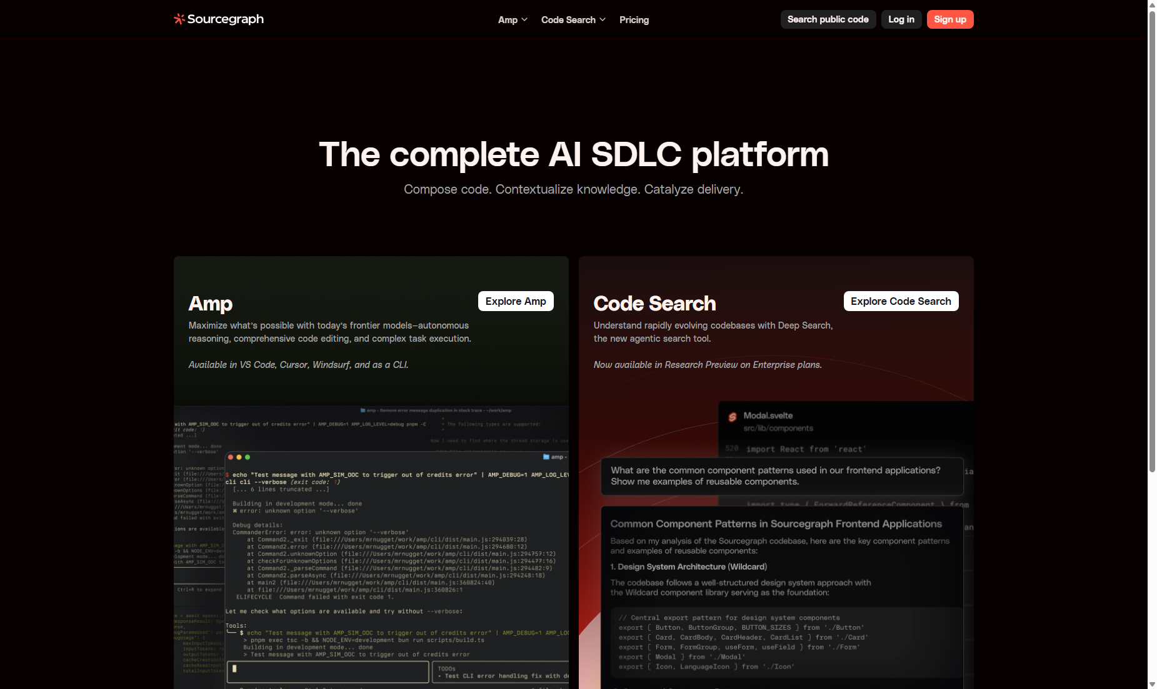Click "Common Component Patterns in Sourcegraph" heading

pos(776,523)
